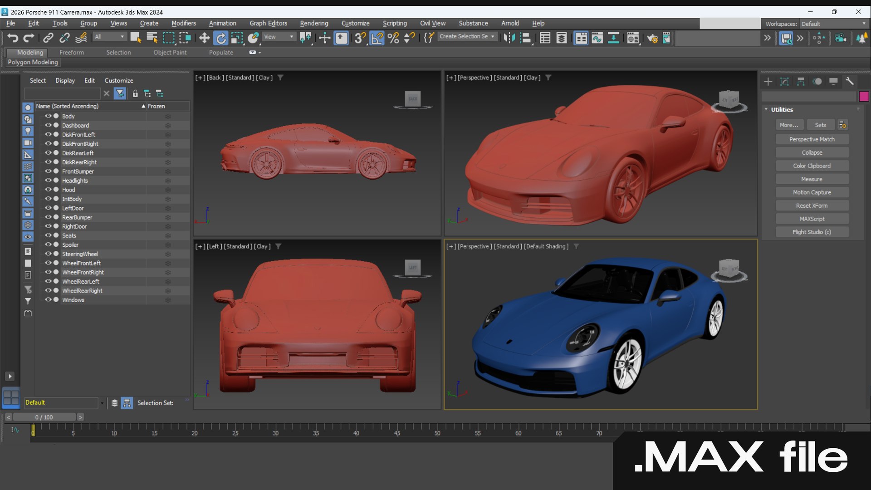Toggle Window/Crossing selection mode
871x490 pixels.
(185, 38)
